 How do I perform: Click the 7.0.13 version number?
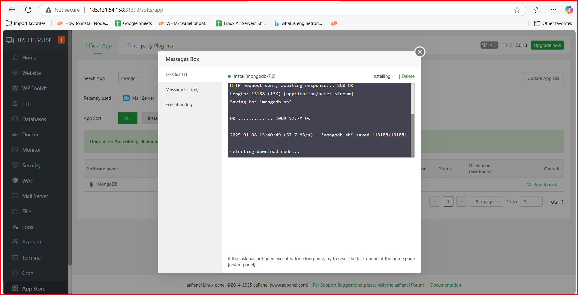click(x=521, y=45)
